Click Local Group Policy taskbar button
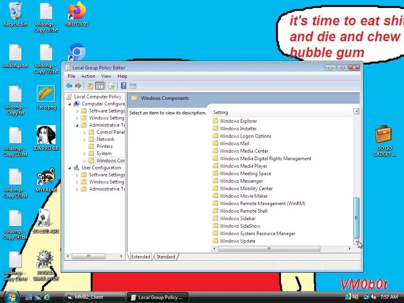The width and height of the screenshot is (404, 303). click(x=158, y=297)
